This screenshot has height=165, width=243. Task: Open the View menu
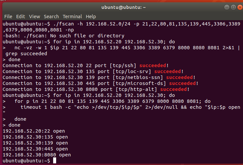point(34,17)
